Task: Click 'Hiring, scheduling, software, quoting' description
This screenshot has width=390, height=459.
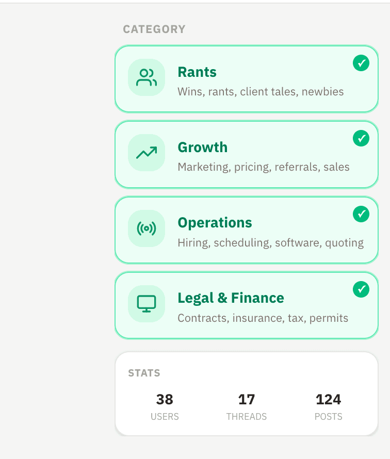Action: (270, 242)
